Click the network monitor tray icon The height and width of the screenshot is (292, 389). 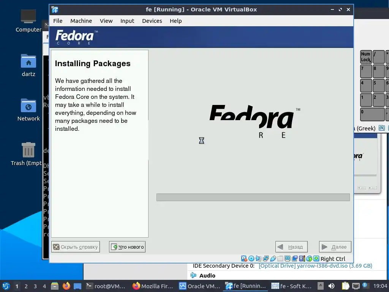356,286
